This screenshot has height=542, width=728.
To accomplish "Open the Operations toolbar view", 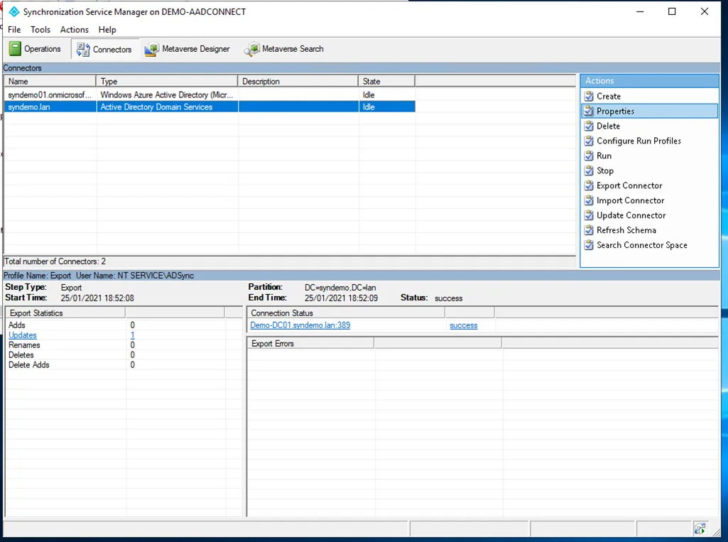I will (x=35, y=49).
